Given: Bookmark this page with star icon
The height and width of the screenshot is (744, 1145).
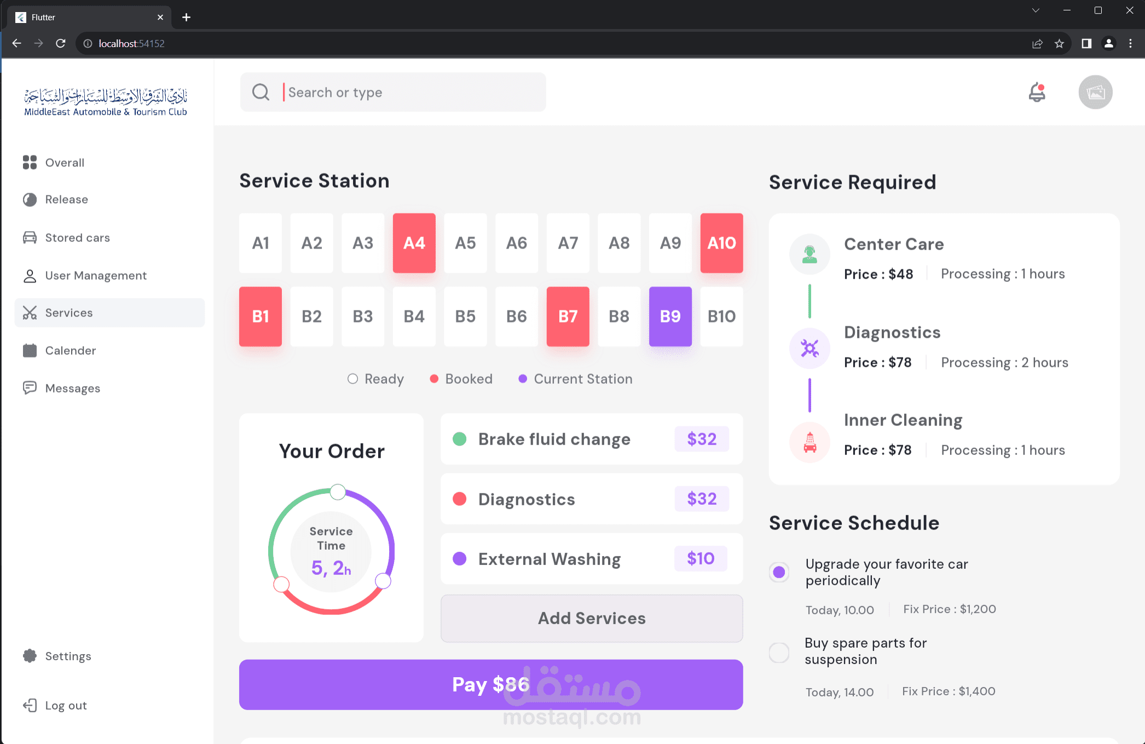Looking at the screenshot, I should [x=1059, y=44].
